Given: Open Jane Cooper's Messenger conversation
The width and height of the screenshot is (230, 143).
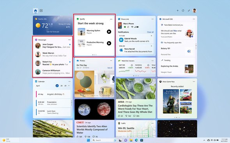Looking at the screenshot, I should [53, 45].
